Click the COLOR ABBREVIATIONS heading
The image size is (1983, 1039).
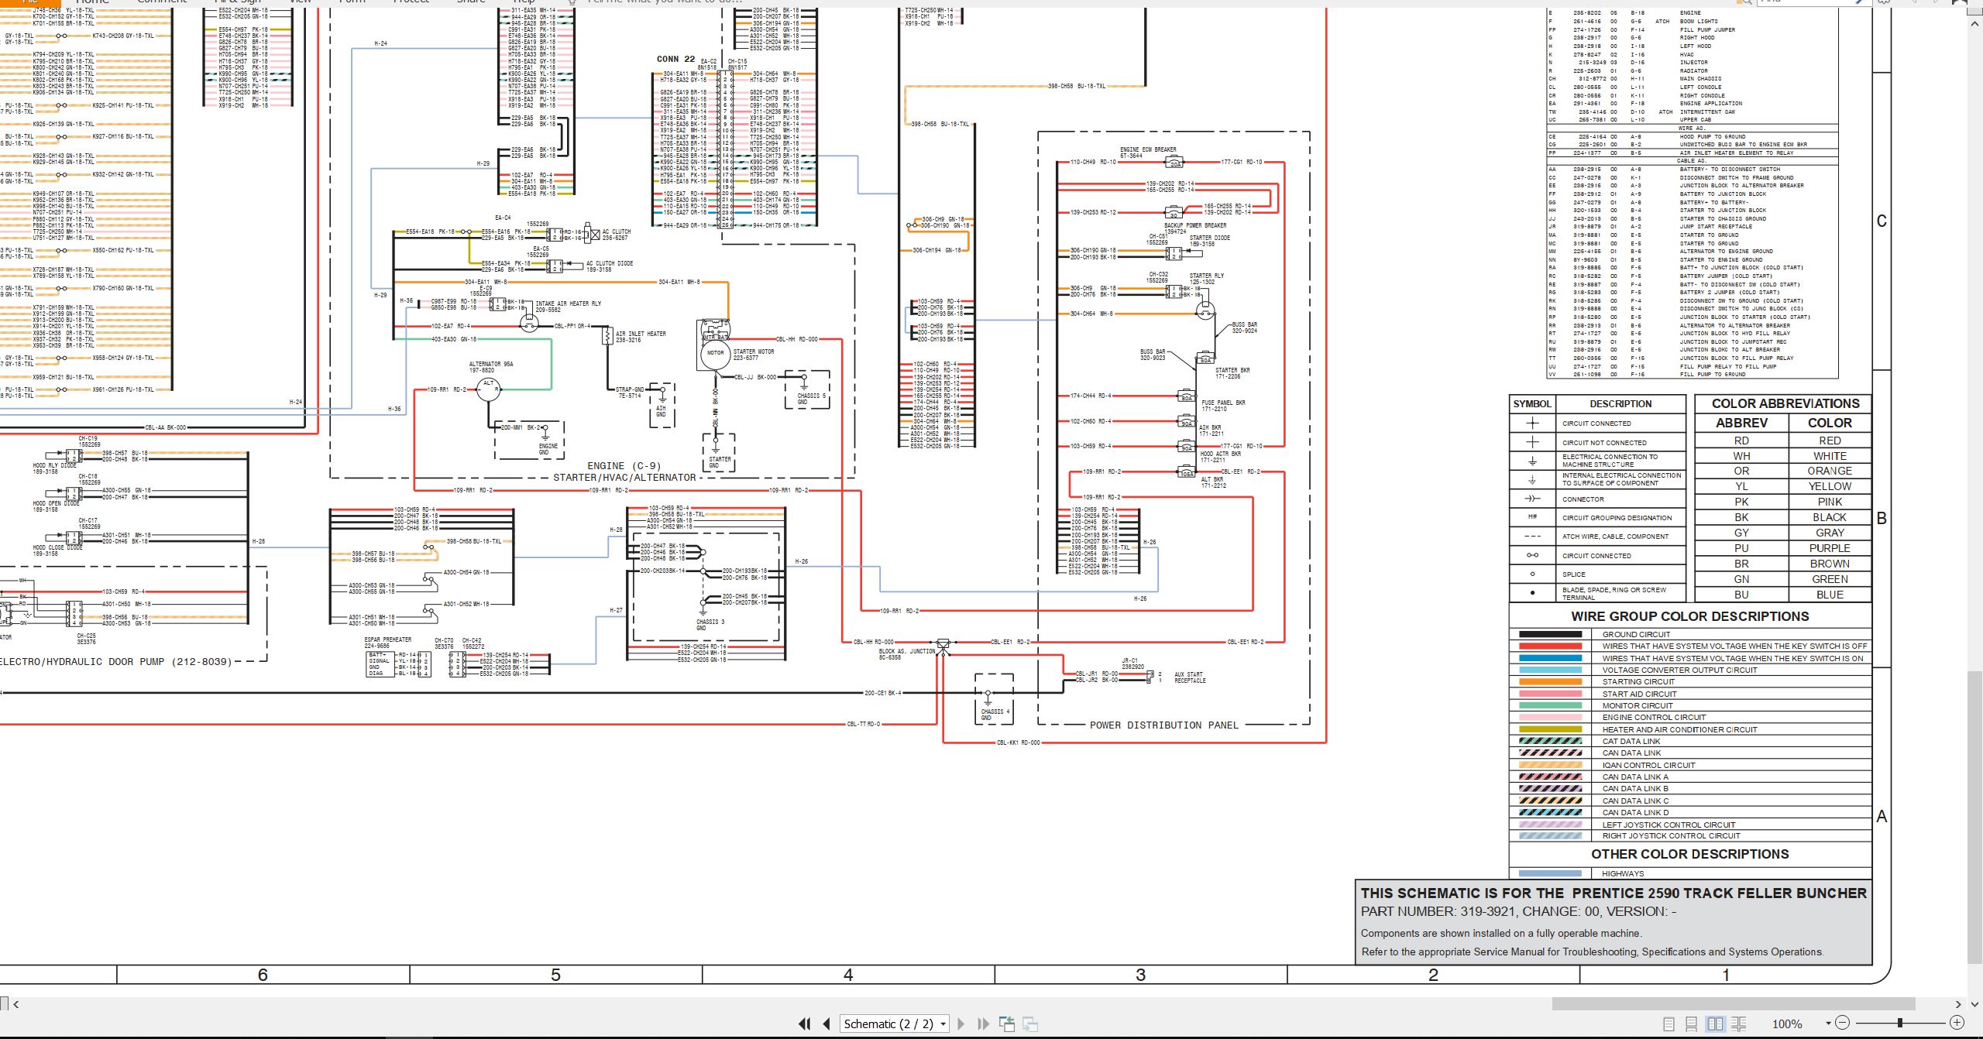point(1784,403)
